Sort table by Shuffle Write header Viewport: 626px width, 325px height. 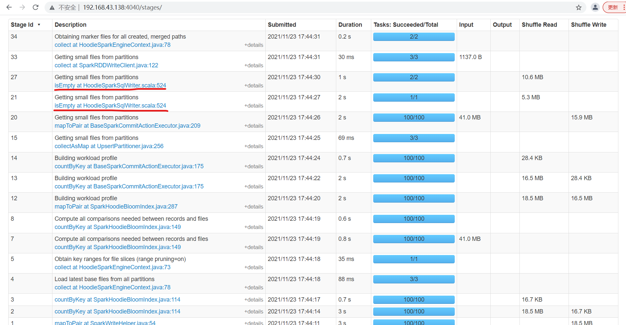point(589,25)
